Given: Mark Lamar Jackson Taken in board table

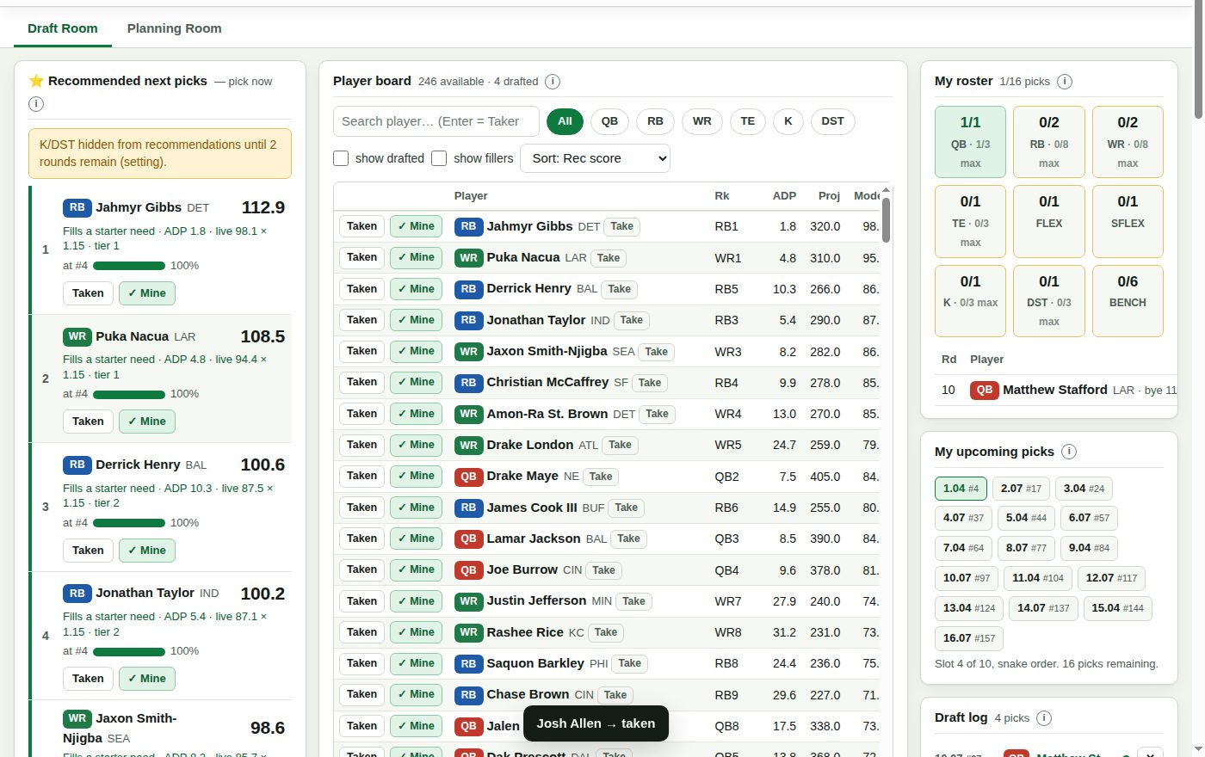Looking at the screenshot, I should pos(361,539).
